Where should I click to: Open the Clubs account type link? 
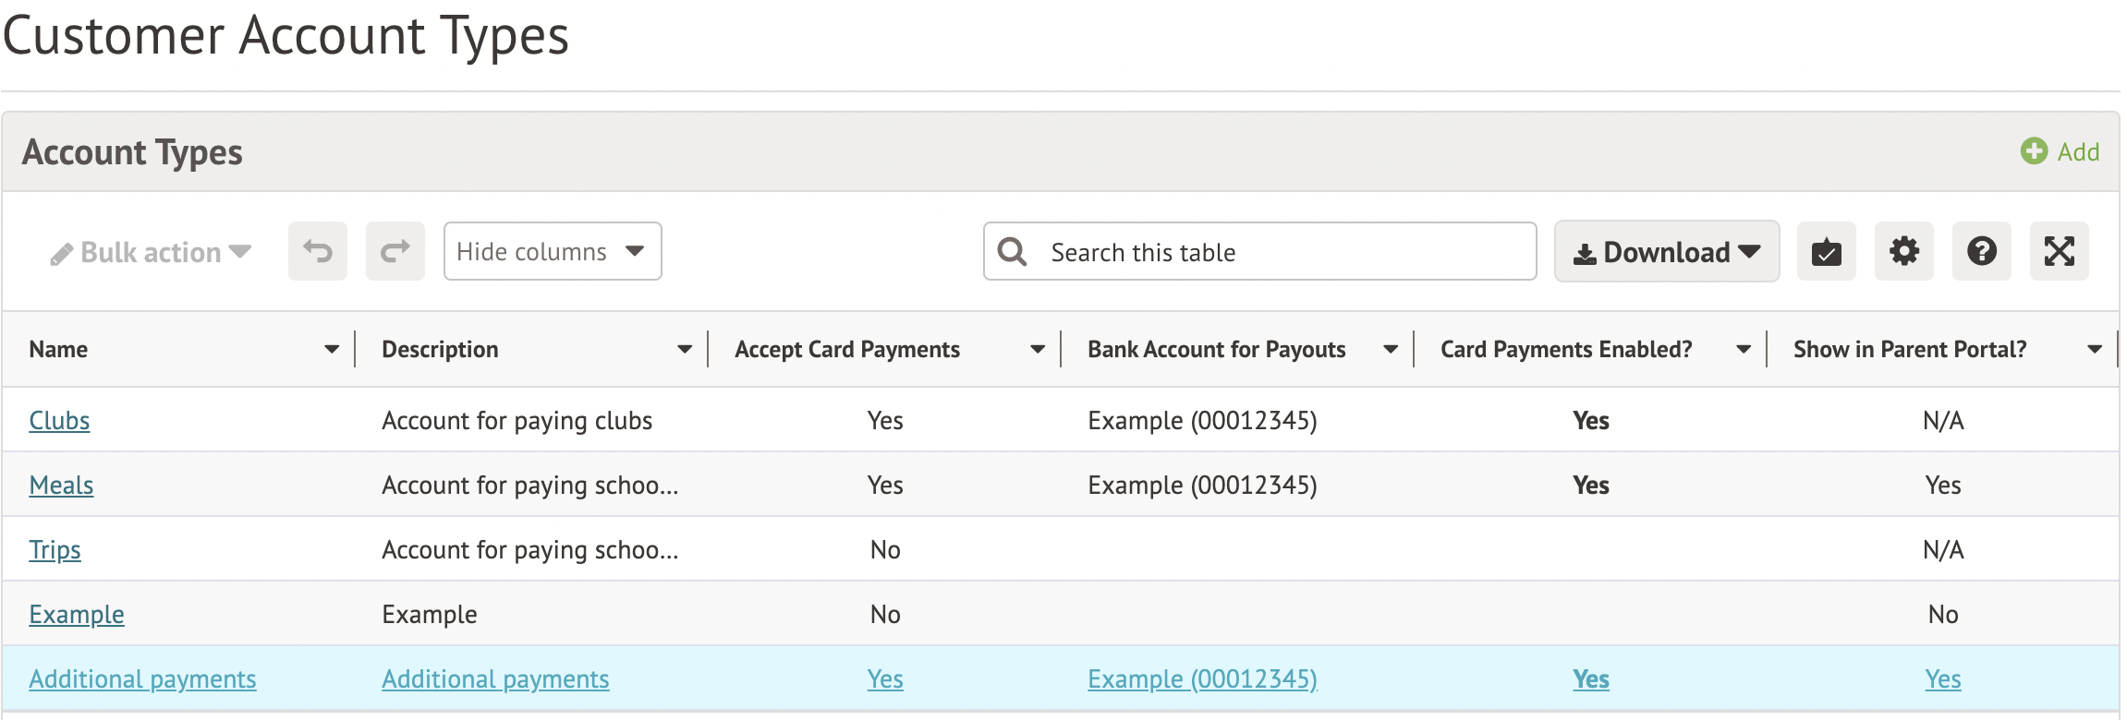pos(59,421)
